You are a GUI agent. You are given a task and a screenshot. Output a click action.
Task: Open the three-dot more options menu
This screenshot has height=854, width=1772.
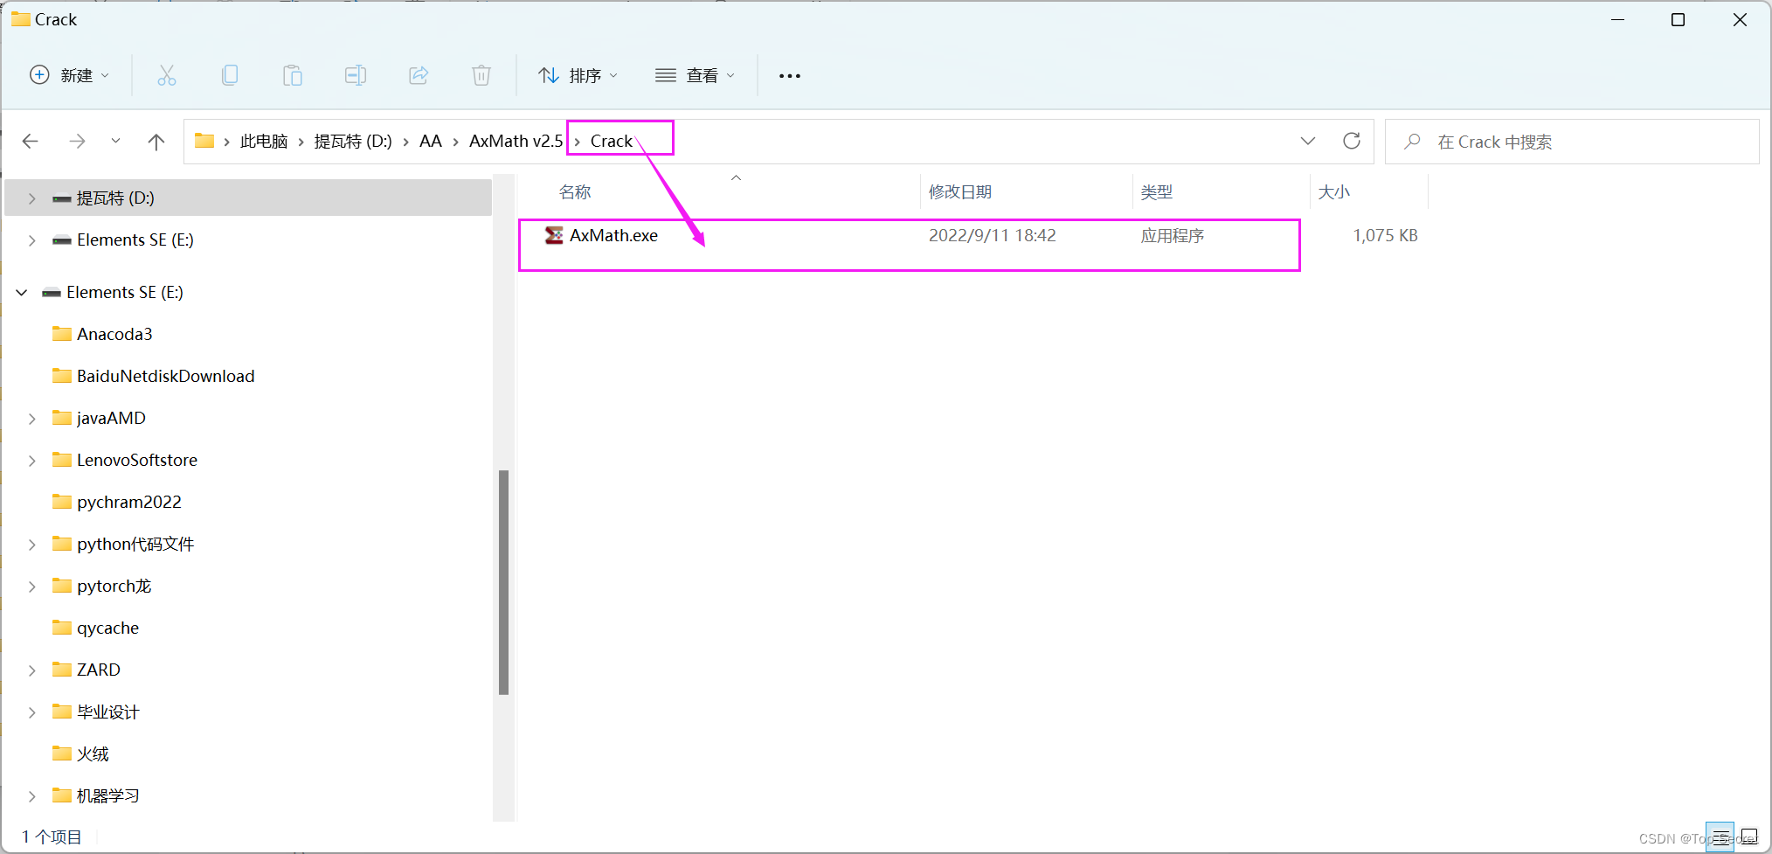tap(790, 76)
